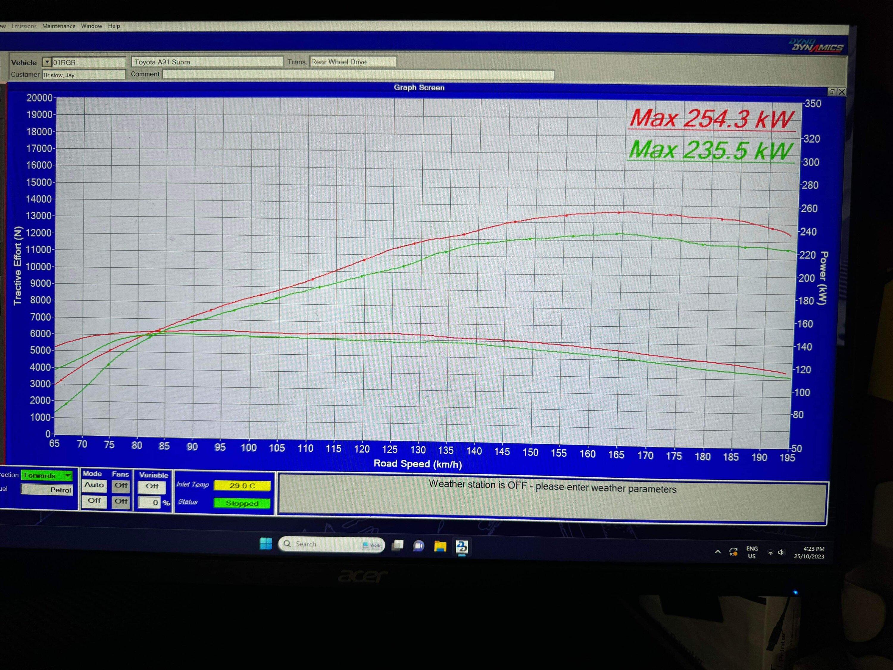Click the Toyota A91 Supra description field
This screenshot has width=893, height=670.
207,62
